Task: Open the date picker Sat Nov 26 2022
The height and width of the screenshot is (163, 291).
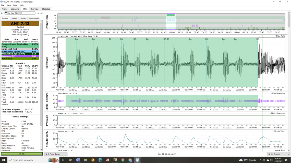Action: point(20,13)
